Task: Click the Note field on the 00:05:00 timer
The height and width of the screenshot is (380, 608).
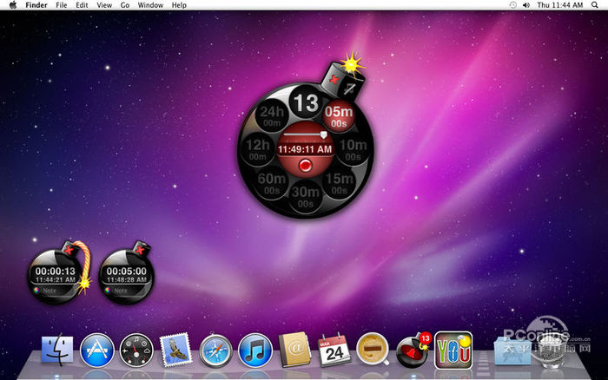Action: click(122, 291)
